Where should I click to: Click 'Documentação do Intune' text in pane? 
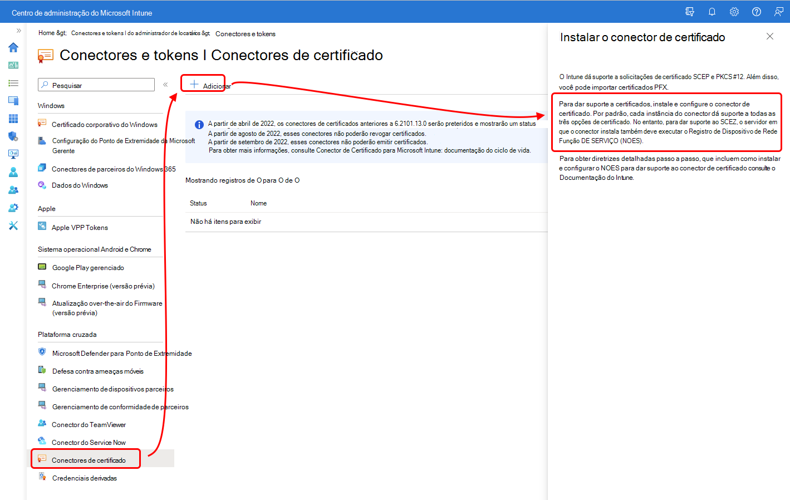click(x=597, y=178)
